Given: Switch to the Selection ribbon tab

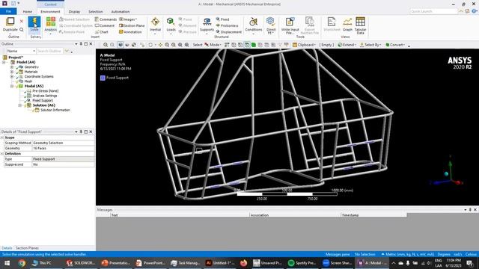Looking at the screenshot, I should pyautogui.click(x=96, y=12).
